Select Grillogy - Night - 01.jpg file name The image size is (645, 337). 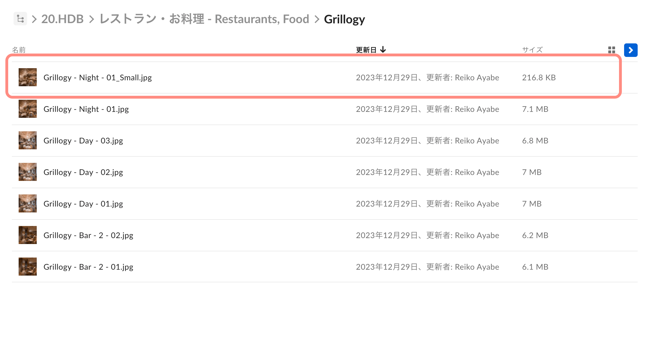(86, 109)
